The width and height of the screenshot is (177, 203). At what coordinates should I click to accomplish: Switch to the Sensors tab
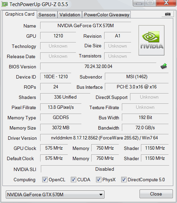click(x=47, y=15)
